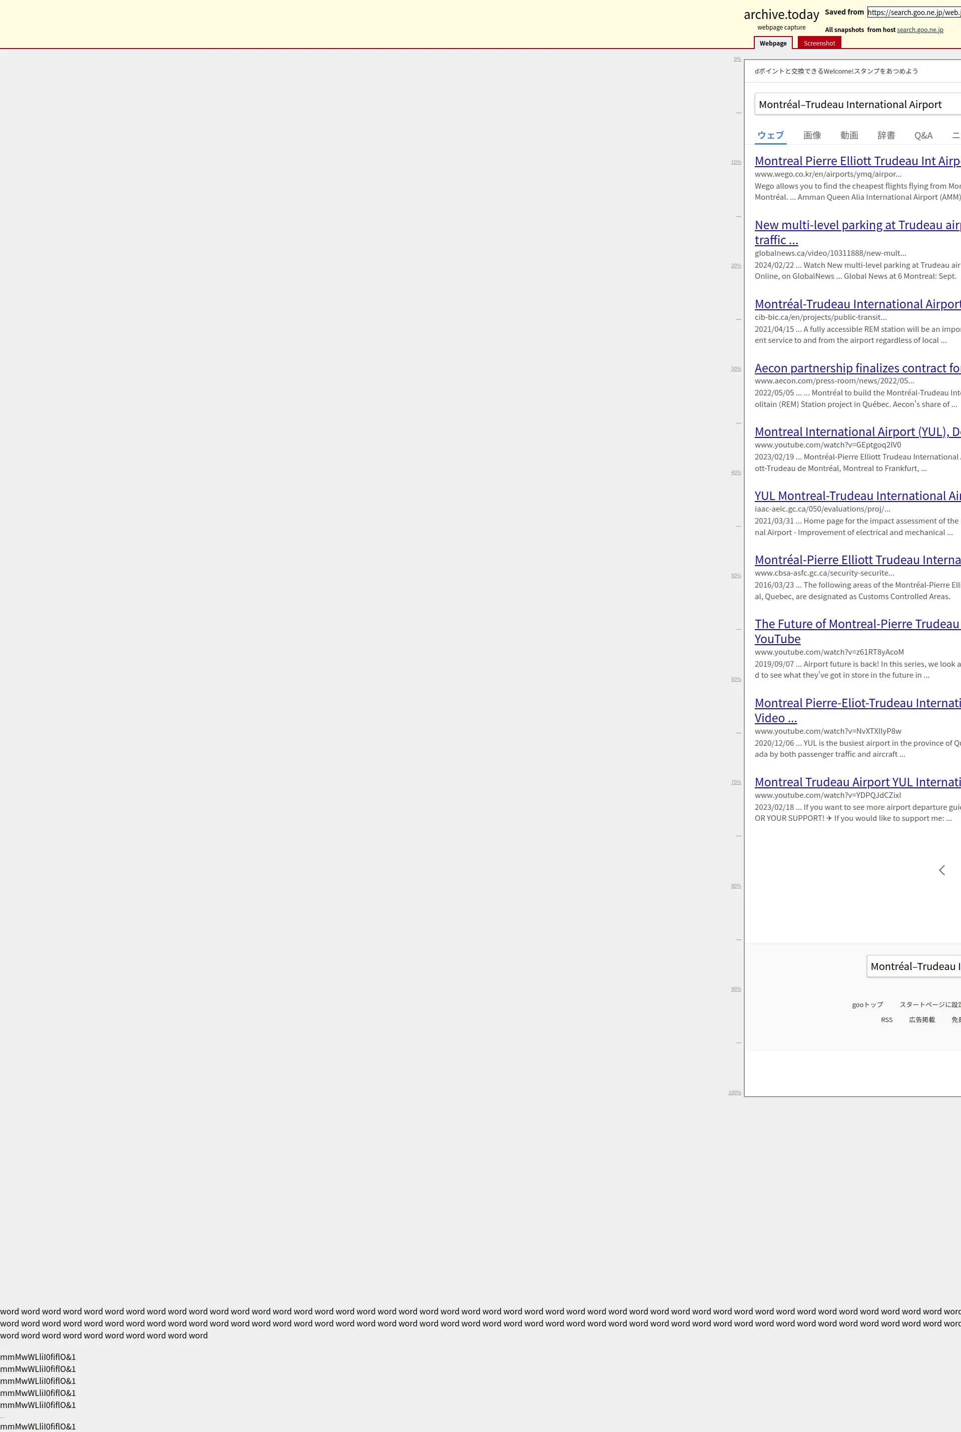The height and width of the screenshot is (1432, 961).
Task: Switch to the 辞書 tab
Action: pyautogui.click(x=885, y=136)
